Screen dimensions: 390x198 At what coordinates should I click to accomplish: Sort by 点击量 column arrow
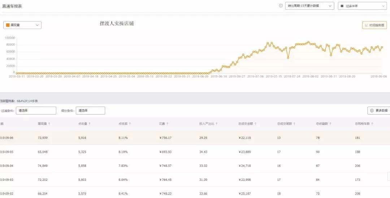(90, 124)
